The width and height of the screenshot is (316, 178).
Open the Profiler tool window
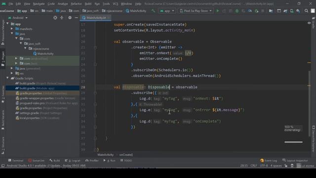(x=92, y=161)
